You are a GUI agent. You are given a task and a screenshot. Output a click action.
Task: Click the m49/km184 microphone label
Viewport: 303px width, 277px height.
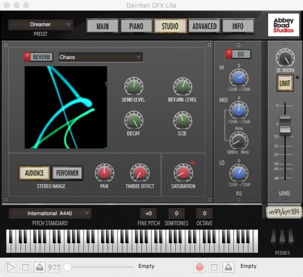[x=284, y=212]
